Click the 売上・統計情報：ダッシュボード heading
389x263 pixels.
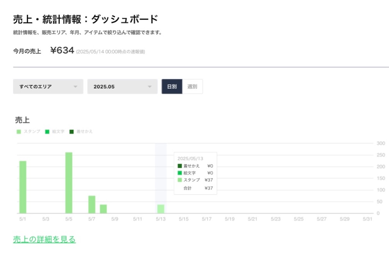pyautogui.click(x=85, y=19)
